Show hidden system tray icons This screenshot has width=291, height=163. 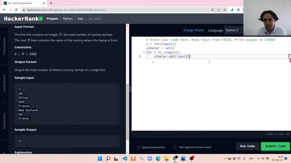click(225, 158)
